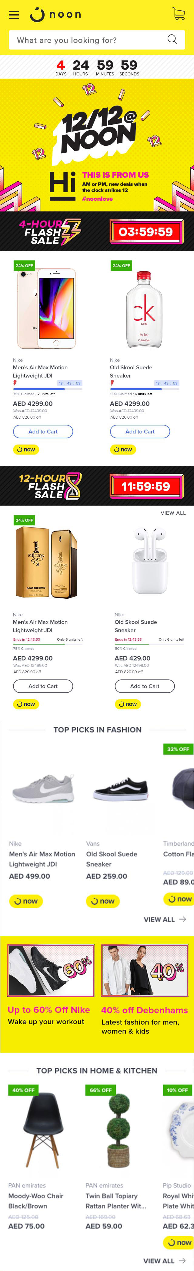This screenshot has width=194, height=1271.
Task: Open the shopping cart icon
Action: tap(179, 14)
